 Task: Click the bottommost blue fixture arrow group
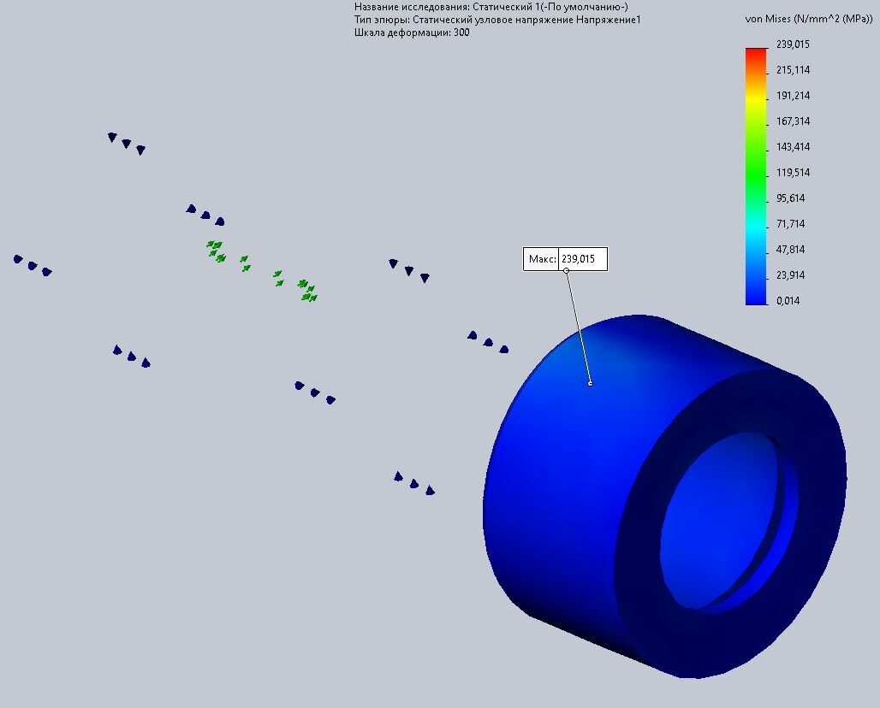[413, 484]
